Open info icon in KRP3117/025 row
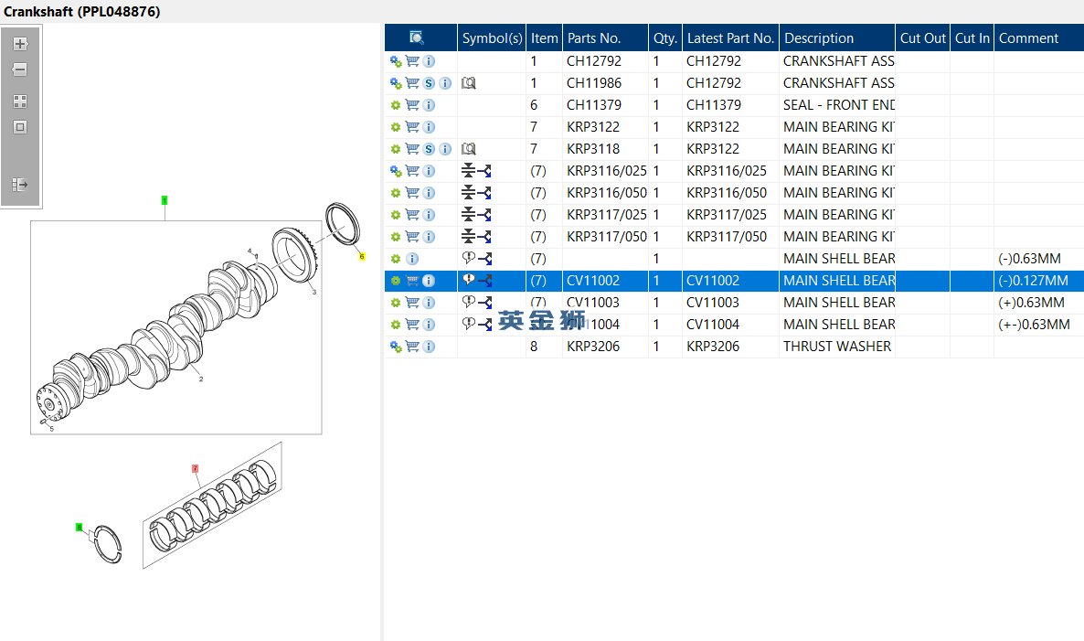The height and width of the screenshot is (641, 1084). [429, 215]
